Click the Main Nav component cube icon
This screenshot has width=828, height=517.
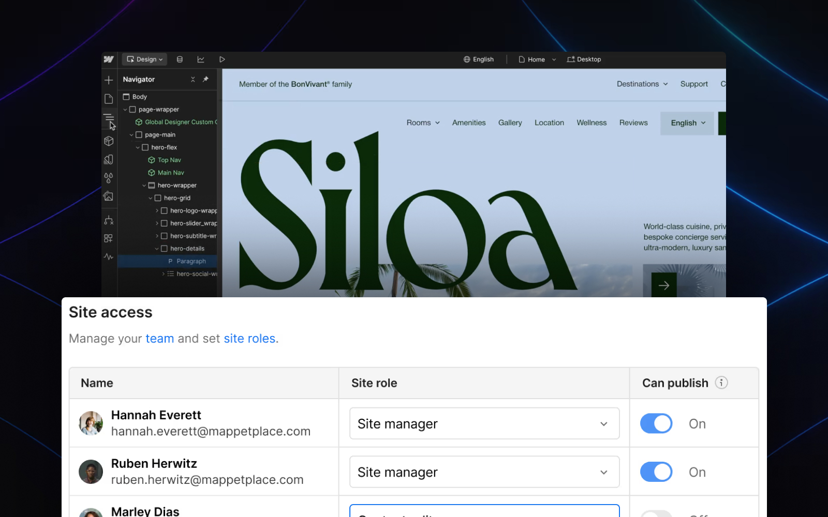[152, 173]
